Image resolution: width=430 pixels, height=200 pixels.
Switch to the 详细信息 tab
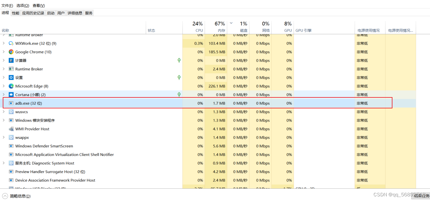click(x=75, y=13)
